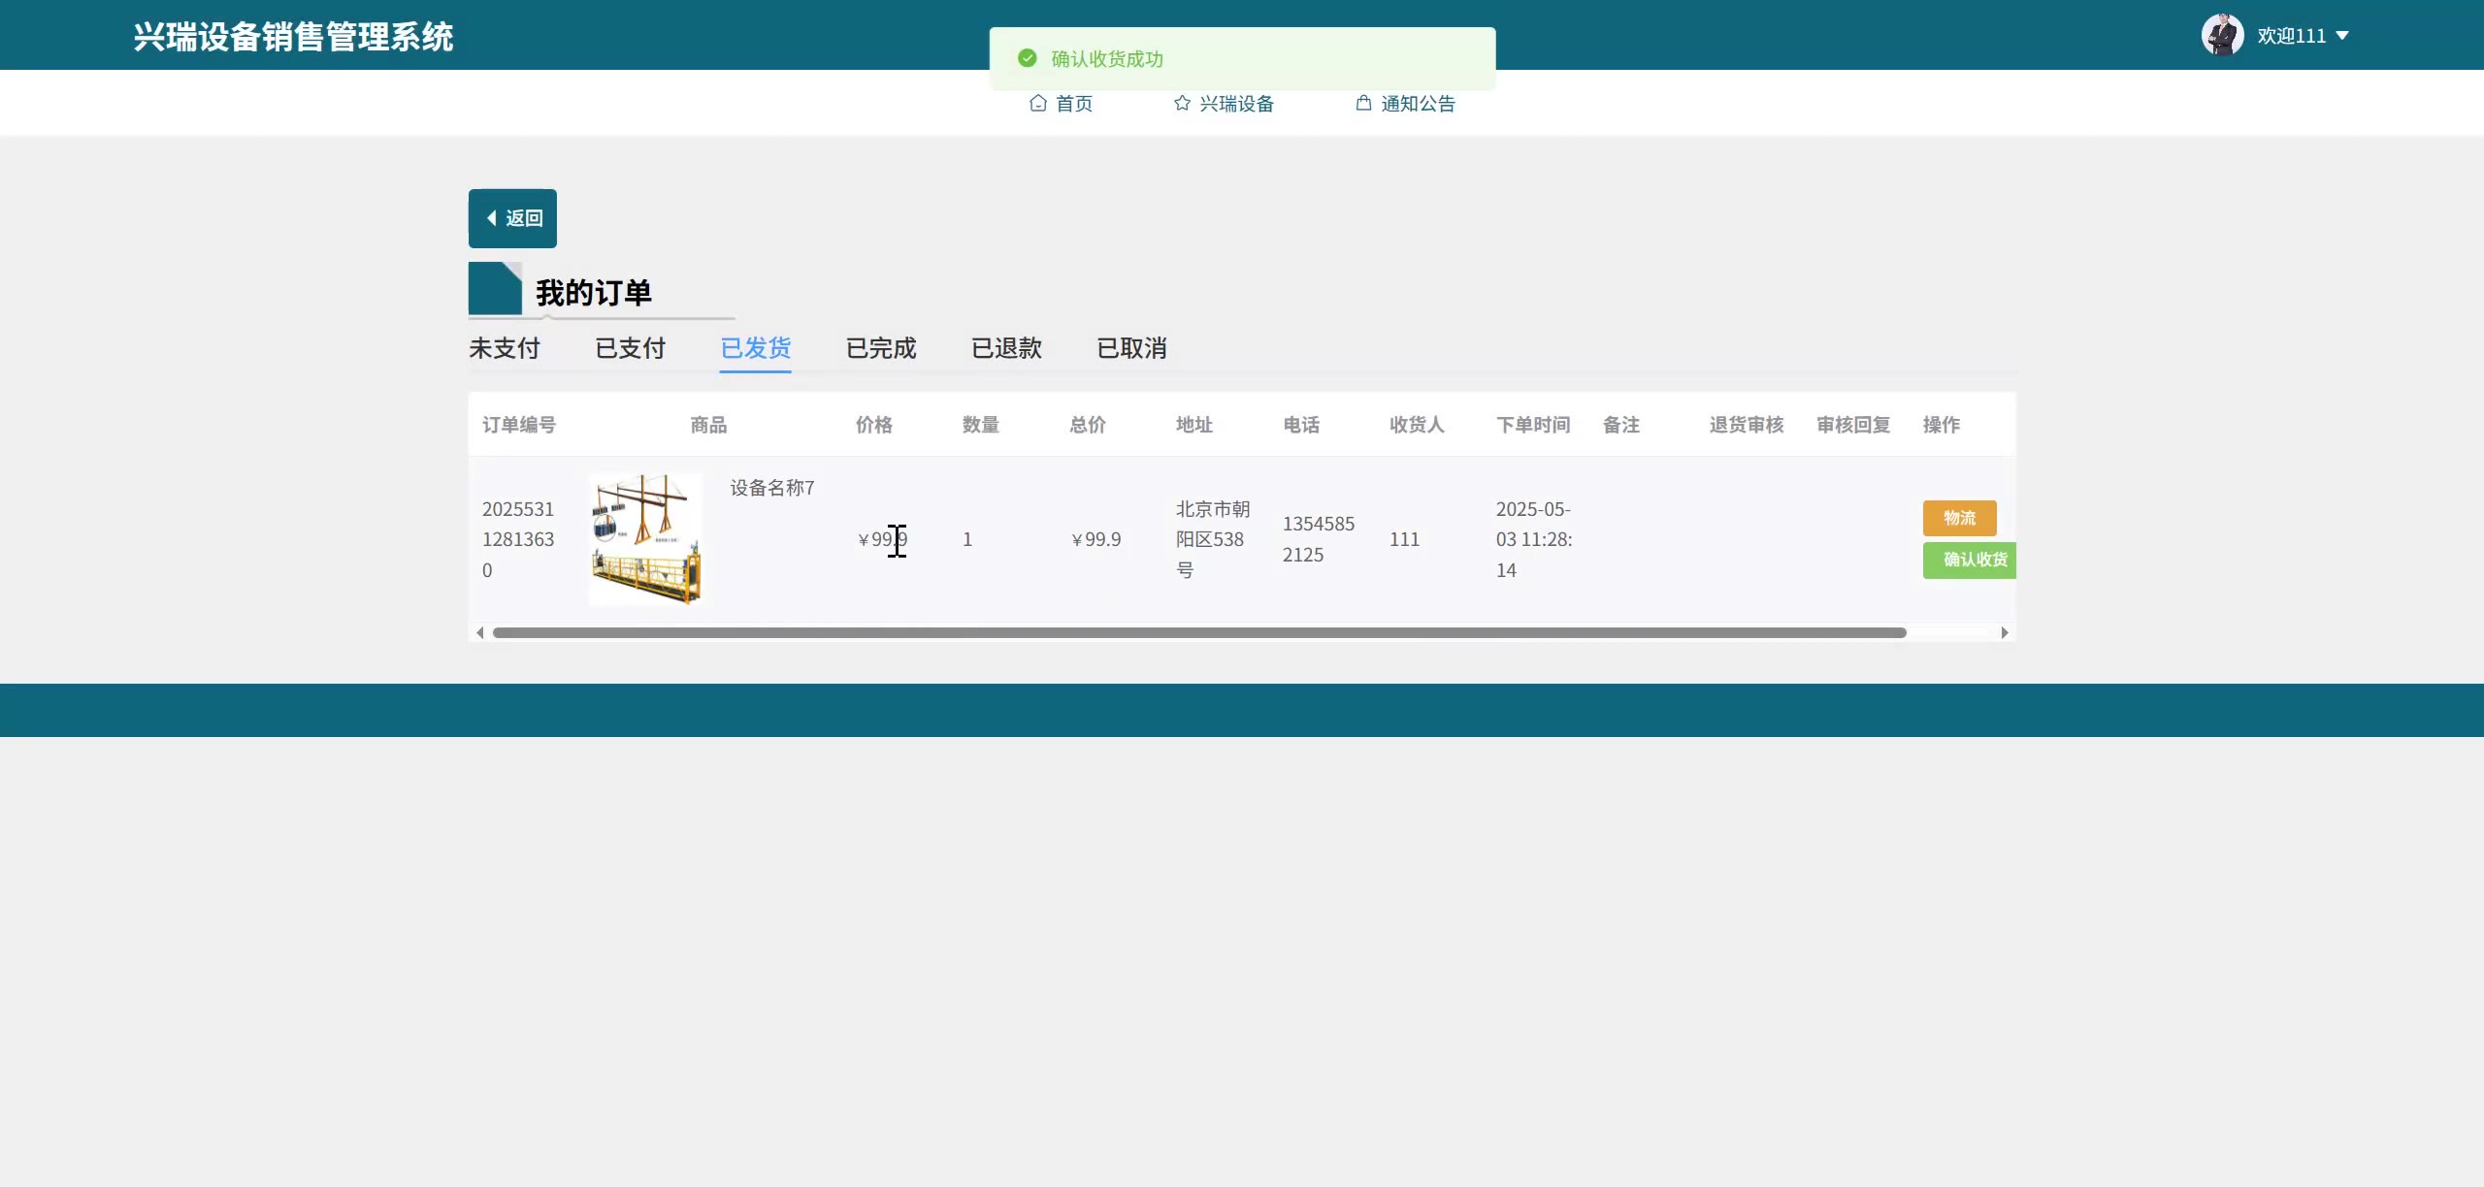Select the 已完成 orders tab
2484x1187 pixels.
tap(880, 348)
